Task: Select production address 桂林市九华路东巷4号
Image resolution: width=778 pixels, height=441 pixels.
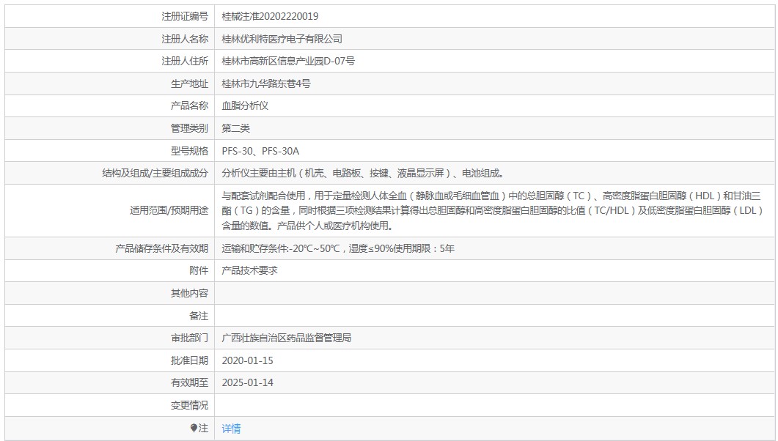Action: (266, 84)
